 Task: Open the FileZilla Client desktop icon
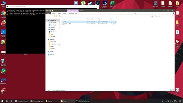coord(177,43)
